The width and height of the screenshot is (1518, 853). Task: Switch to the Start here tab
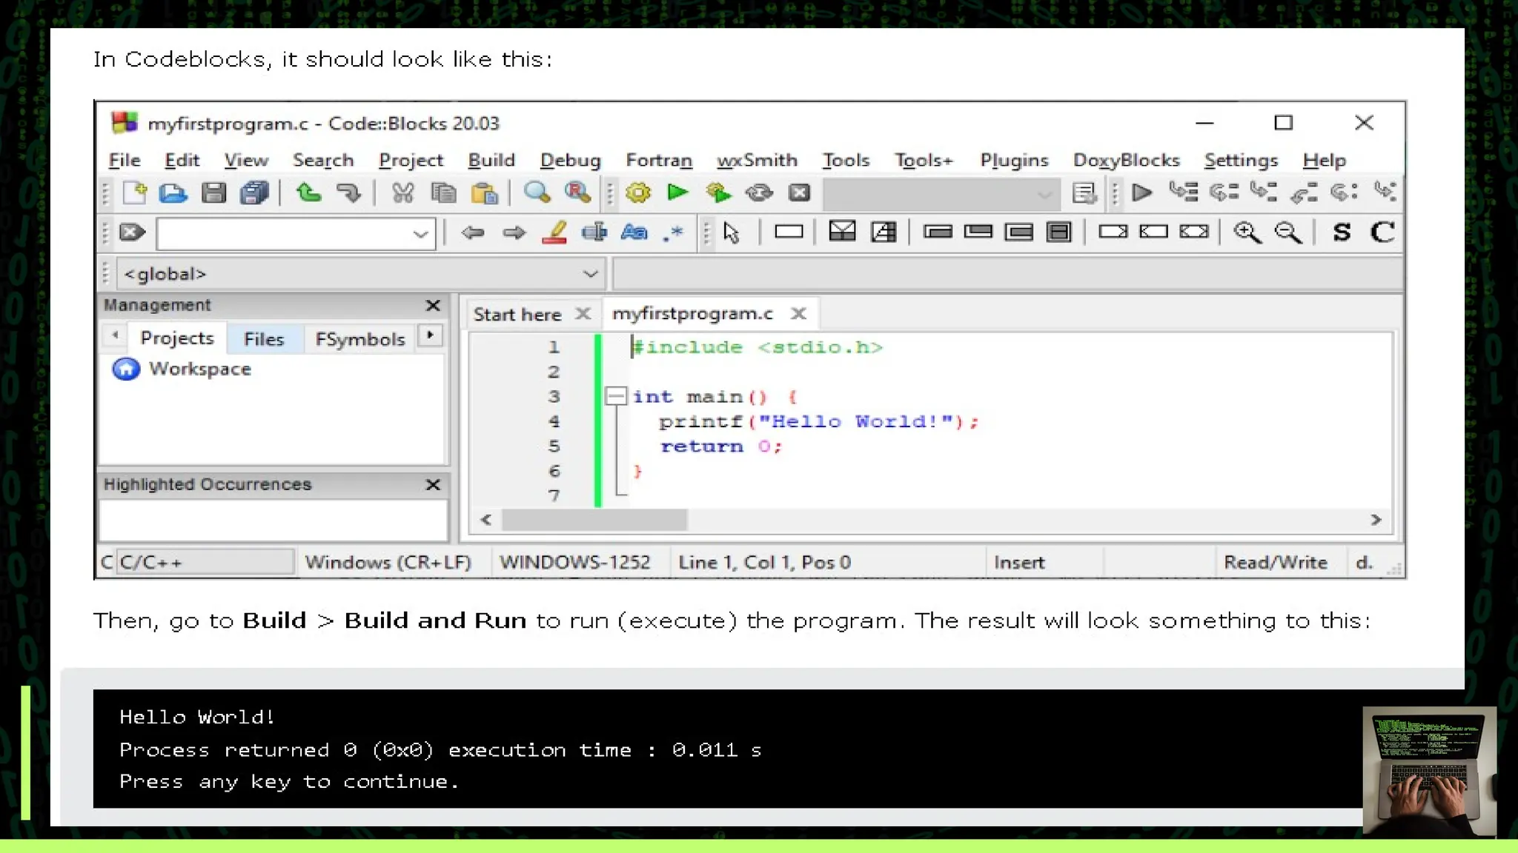pos(517,314)
